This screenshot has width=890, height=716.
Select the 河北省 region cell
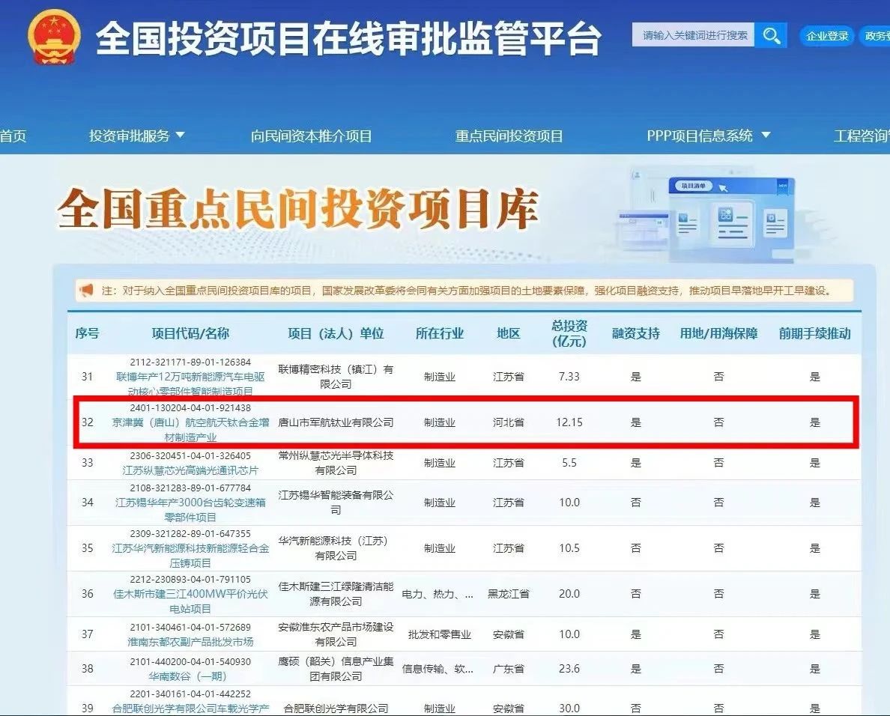(x=509, y=422)
